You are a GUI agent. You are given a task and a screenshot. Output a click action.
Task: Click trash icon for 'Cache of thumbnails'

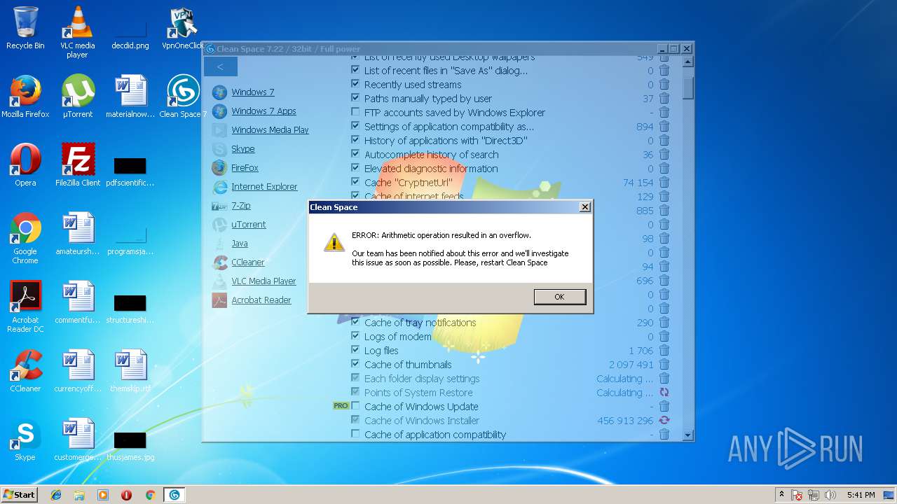tap(664, 365)
